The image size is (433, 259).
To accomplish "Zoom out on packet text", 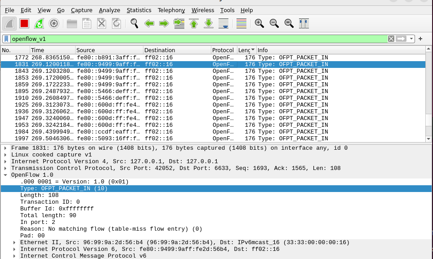I will 274,23.
